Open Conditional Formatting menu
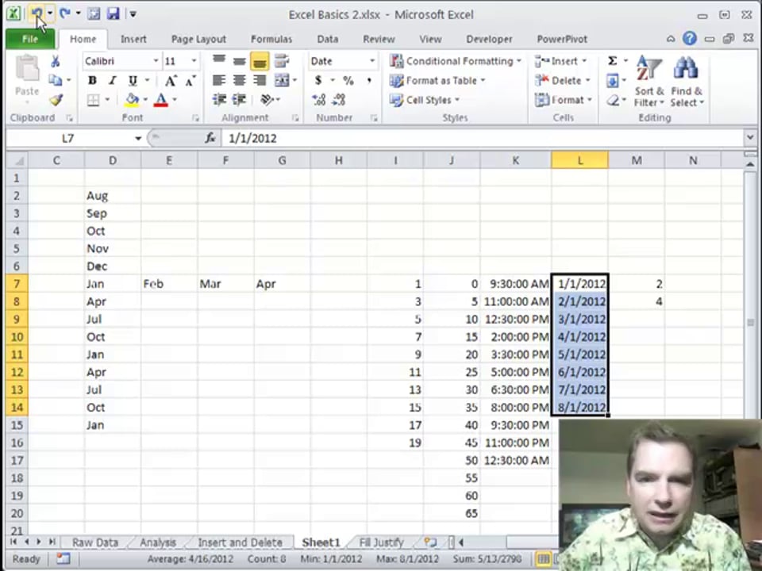Screen dimensions: 762x571 pos(456,61)
